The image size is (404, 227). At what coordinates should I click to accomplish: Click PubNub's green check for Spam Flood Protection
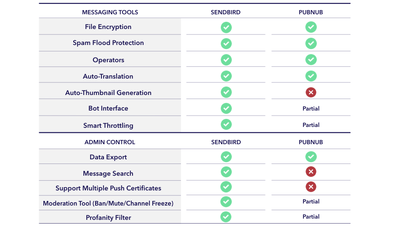(311, 43)
